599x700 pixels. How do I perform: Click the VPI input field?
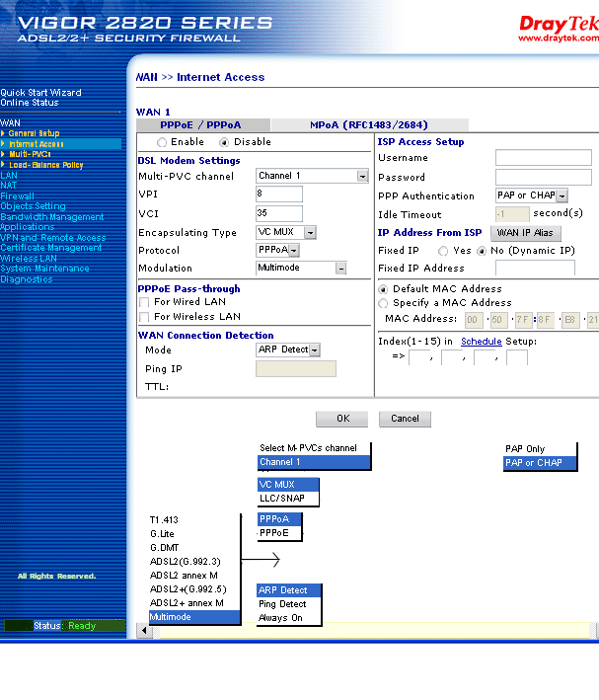pyautogui.click(x=279, y=194)
